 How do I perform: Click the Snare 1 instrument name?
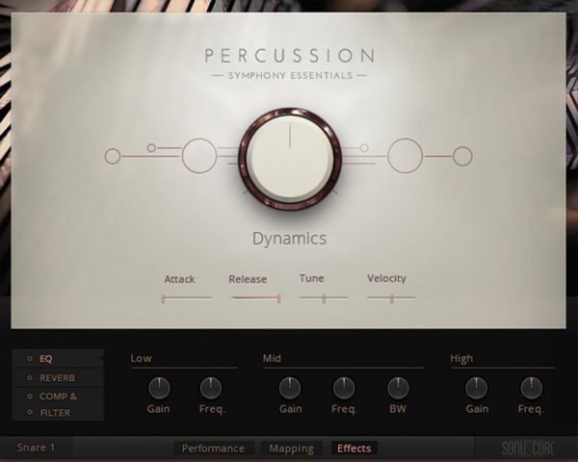[37, 449]
